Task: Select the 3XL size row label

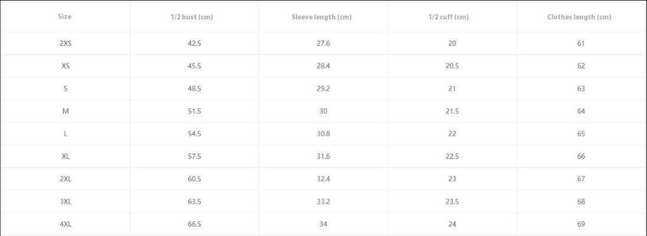Action: click(65, 201)
